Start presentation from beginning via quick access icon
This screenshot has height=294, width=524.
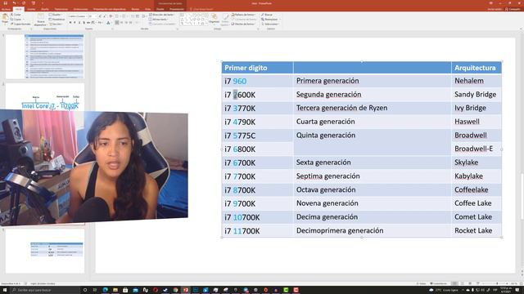click(x=33, y=3)
